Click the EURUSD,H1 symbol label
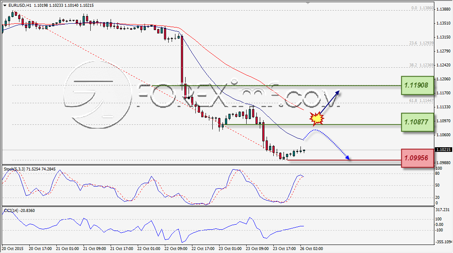The height and width of the screenshot is (253, 453). click(20, 5)
